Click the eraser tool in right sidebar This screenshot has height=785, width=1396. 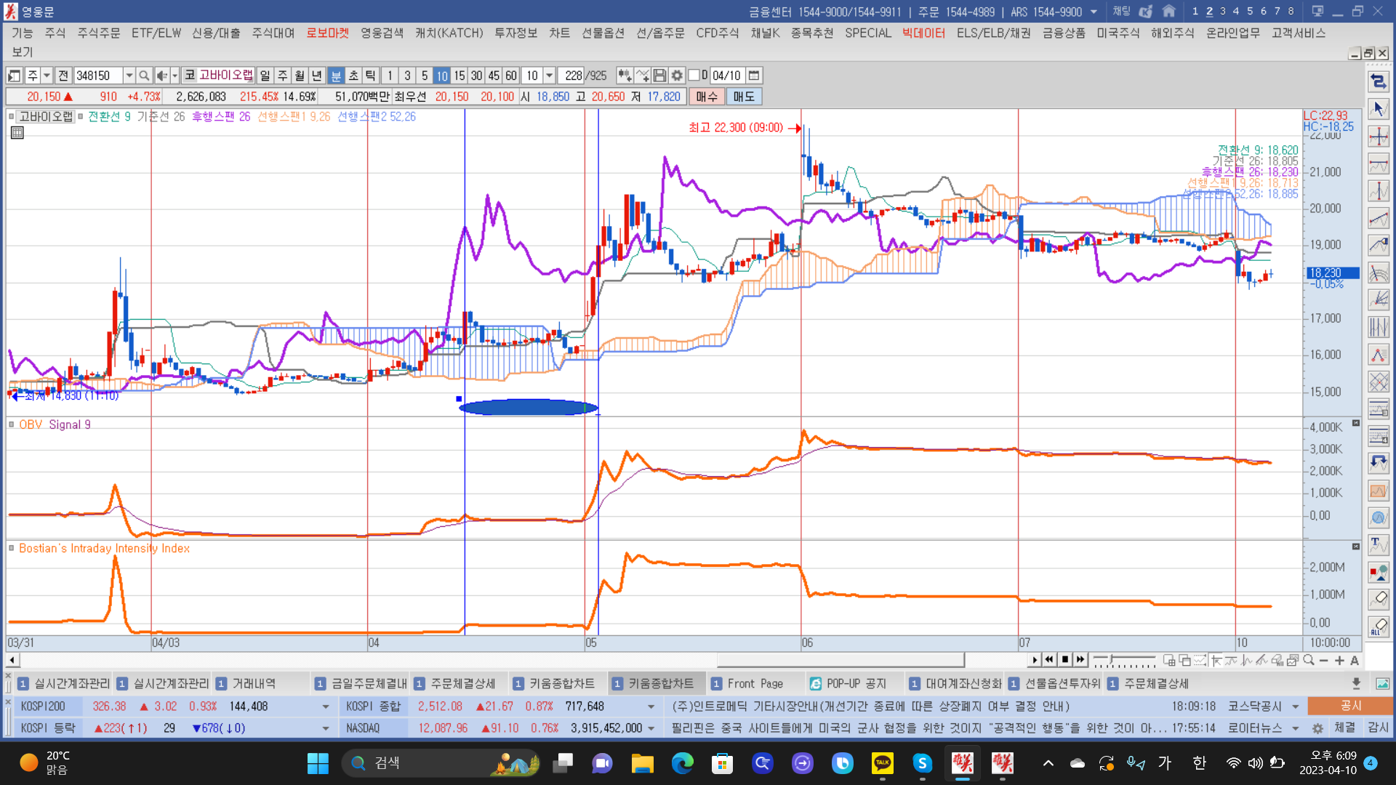[x=1379, y=599]
